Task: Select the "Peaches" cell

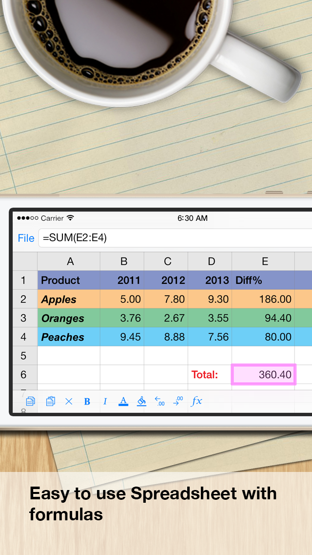Action: tap(69, 337)
